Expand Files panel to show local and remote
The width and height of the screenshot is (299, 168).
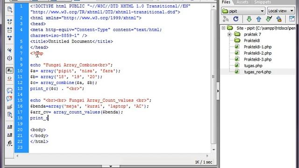click(292, 19)
